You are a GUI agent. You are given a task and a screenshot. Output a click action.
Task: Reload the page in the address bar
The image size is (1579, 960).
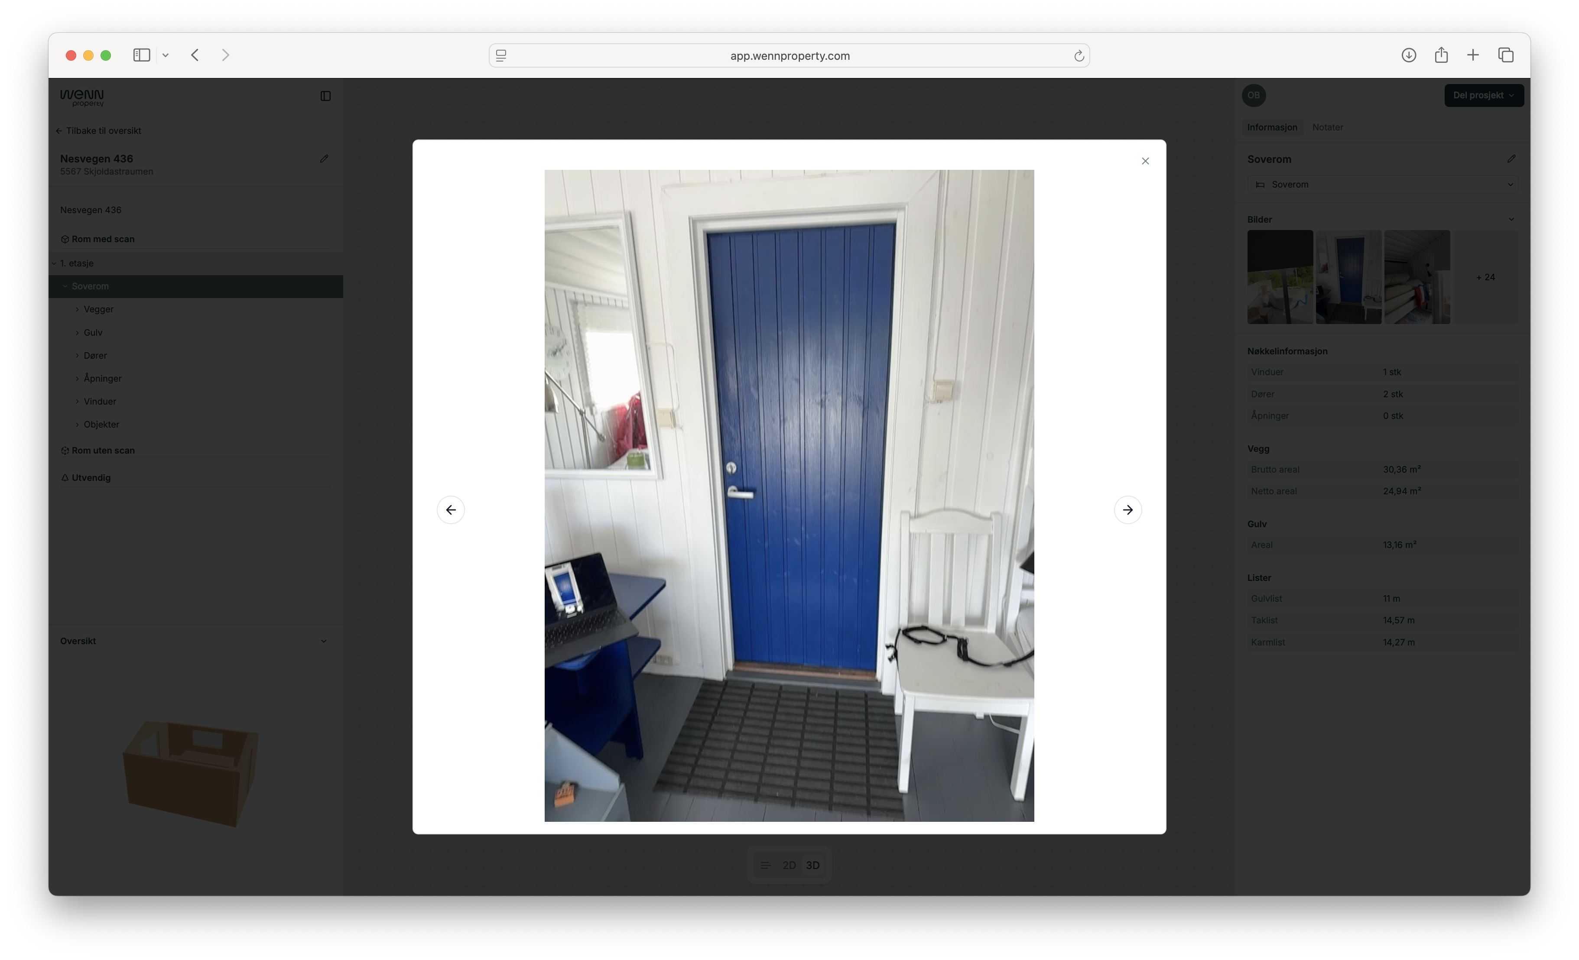(x=1079, y=56)
